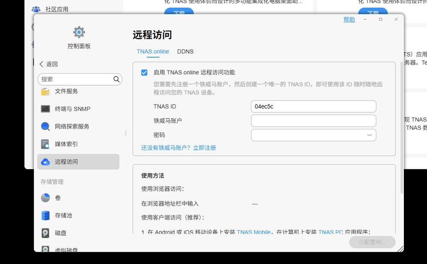Image resolution: width=427 pixels, height=264 pixels.
Task: Select 存储池 in the sidebar
Action: [x=78, y=215]
